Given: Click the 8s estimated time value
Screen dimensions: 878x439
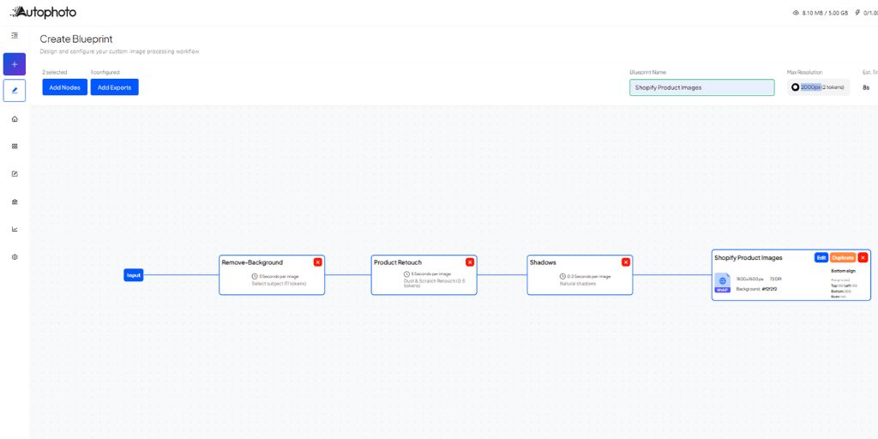Looking at the screenshot, I should pos(866,88).
